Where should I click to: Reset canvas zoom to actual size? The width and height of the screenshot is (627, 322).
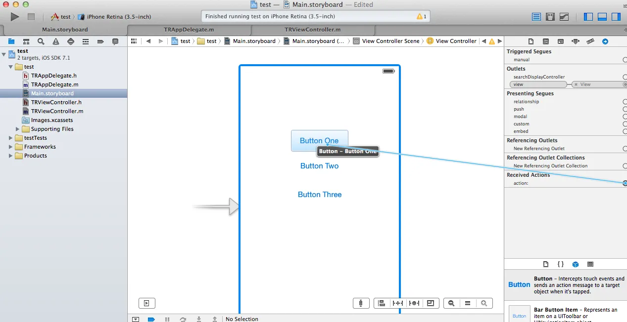click(468, 303)
